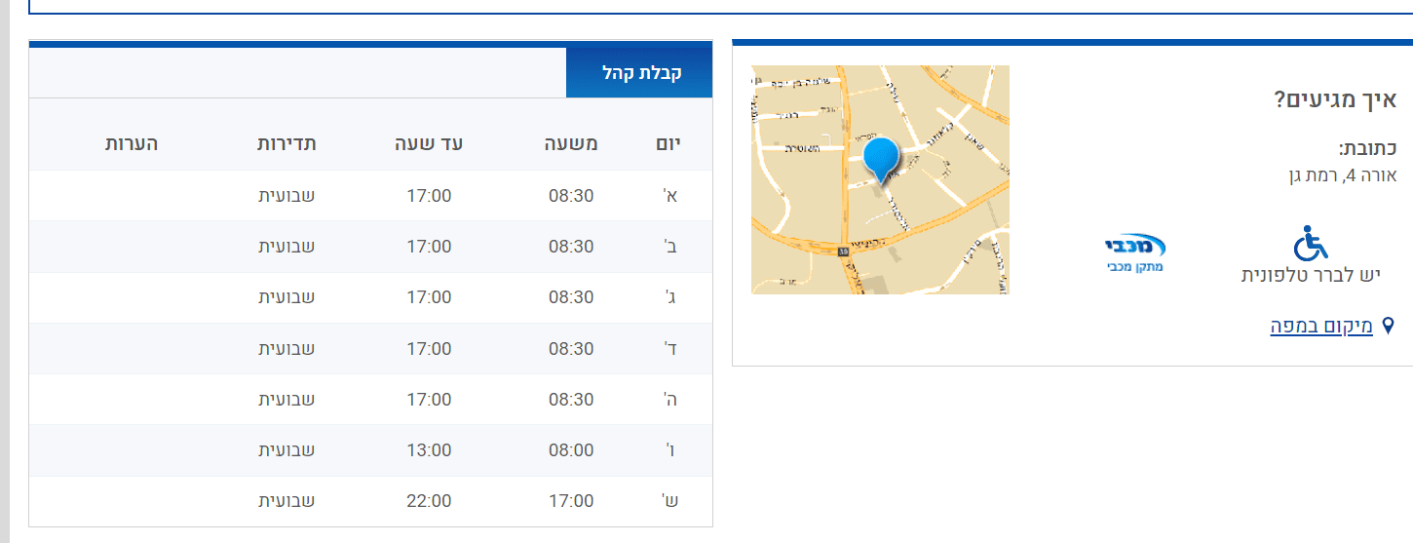This screenshot has height=543, width=1413.
Task: Open the מיקום במפה link
Action: pyautogui.click(x=1320, y=327)
